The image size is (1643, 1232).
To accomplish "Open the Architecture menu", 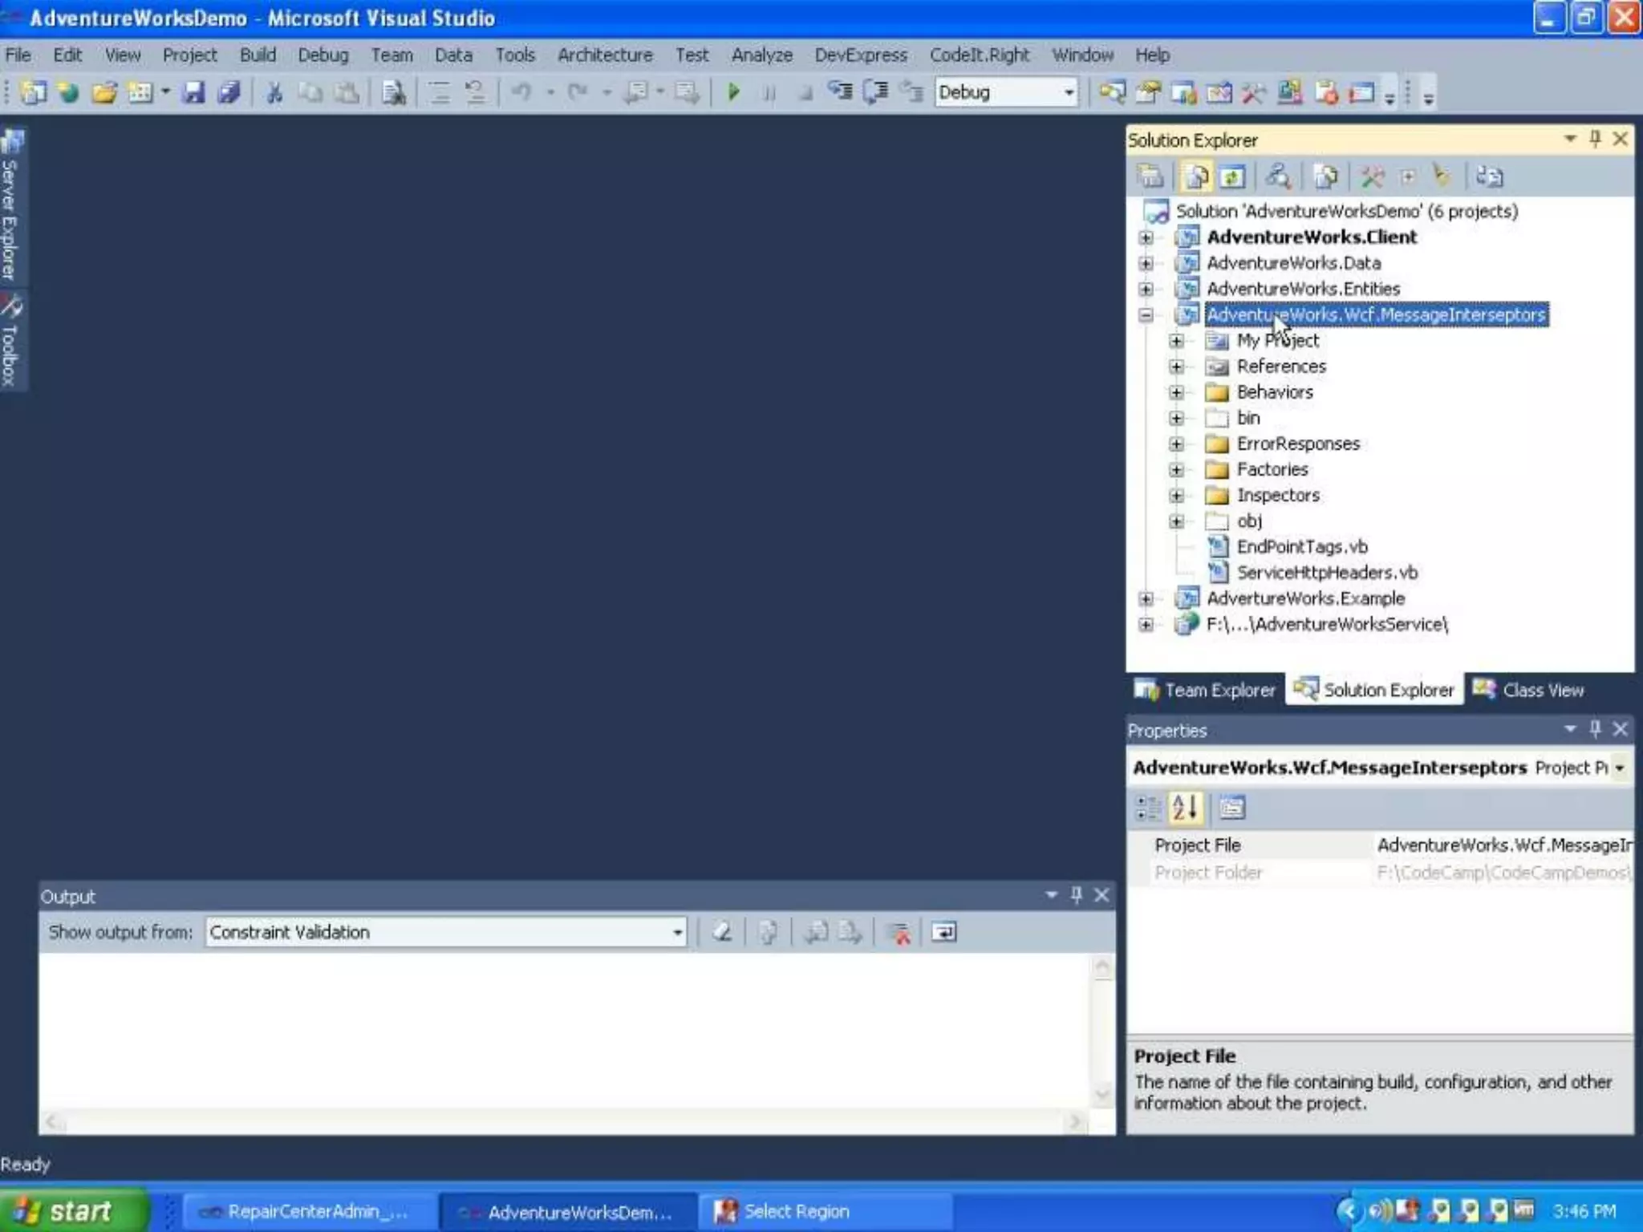I will click(604, 55).
